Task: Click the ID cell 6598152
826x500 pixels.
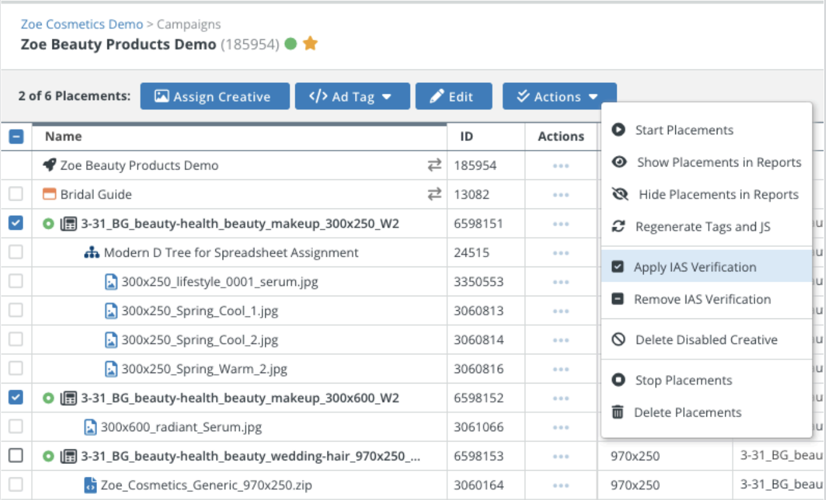Action: coord(479,398)
